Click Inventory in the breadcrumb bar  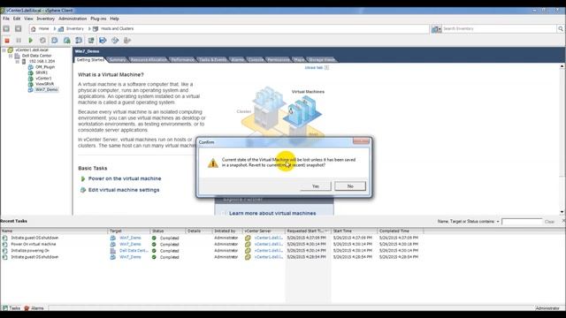[x=74, y=28]
